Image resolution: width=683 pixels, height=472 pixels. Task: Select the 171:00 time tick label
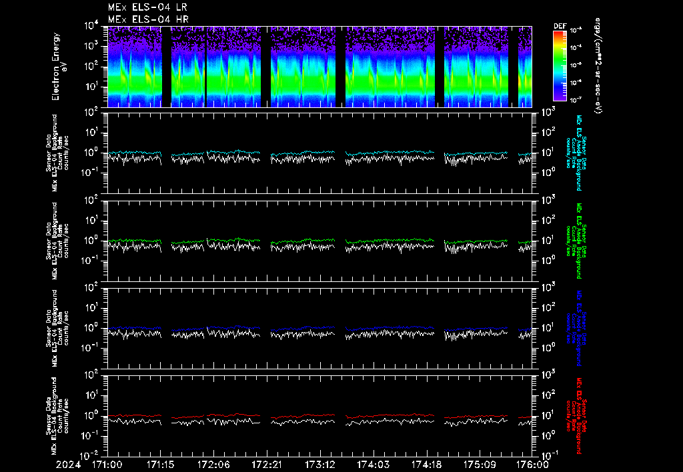107,463
